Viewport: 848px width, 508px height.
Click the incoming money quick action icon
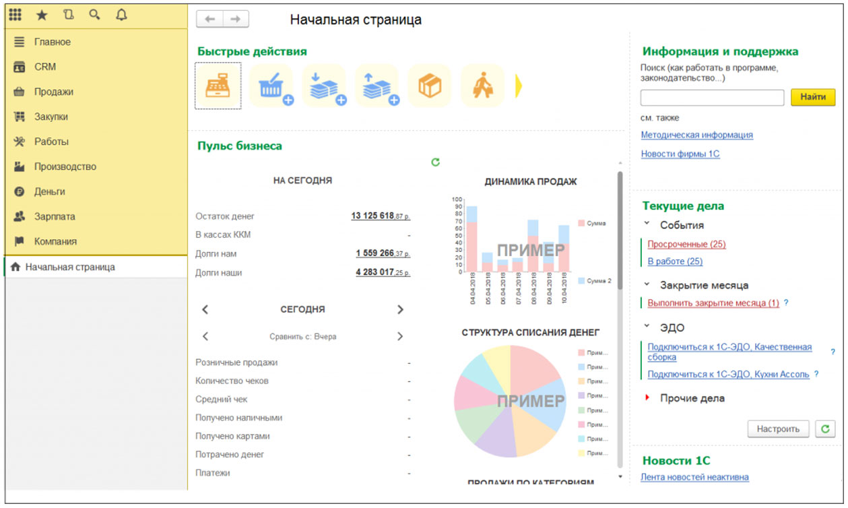click(325, 86)
